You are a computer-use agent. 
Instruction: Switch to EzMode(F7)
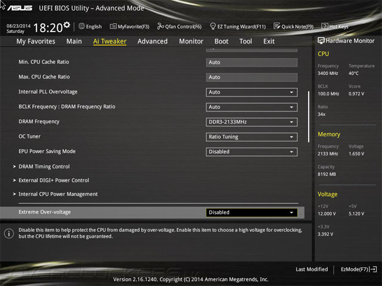pos(359,269)
